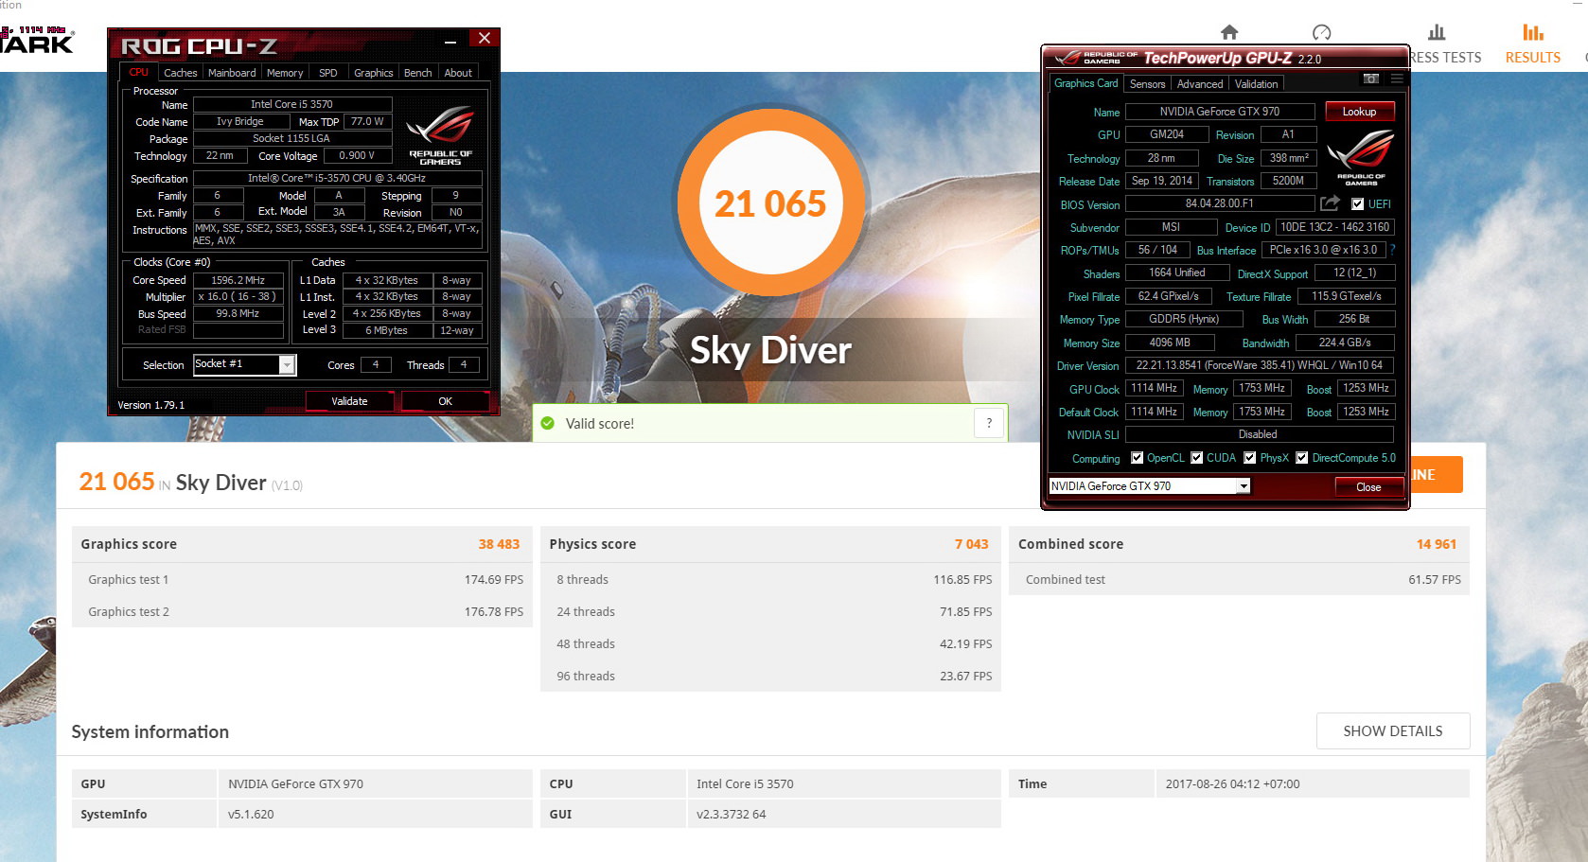Image resolution: width=1588 pixels, height=862 pixels.
Task: Click the Intel Core i5 3570 name field
Action: (291, 104)
